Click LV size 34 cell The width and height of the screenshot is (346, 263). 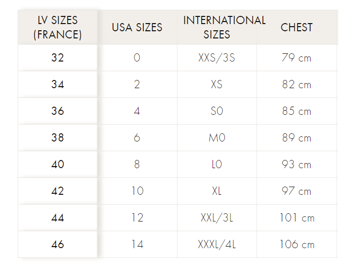click(57, 85)
